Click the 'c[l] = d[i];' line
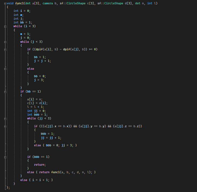Image resolution: width=197 pixels, height=192 pixels. [x=38, y=103]
